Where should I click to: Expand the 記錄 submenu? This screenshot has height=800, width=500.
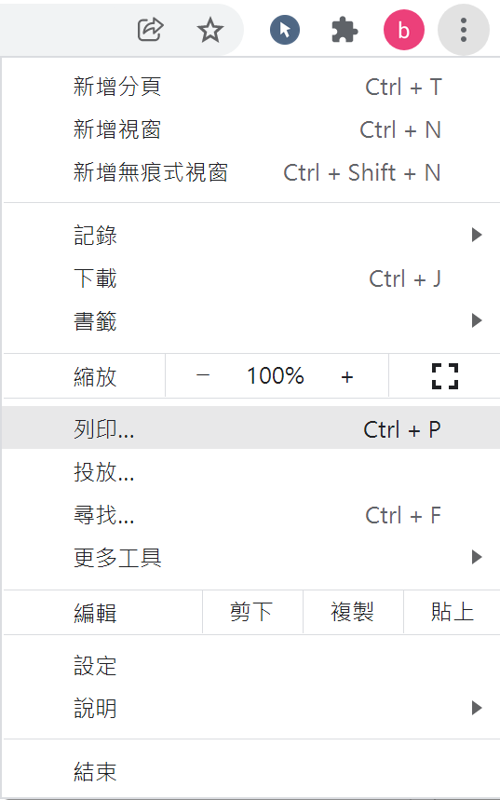click(x=251, y=235)
